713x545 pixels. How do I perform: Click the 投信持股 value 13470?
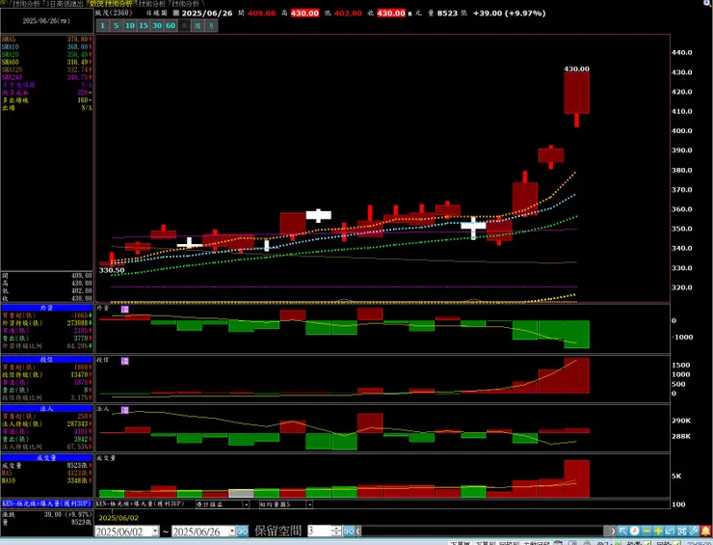(x=79, y=374)
